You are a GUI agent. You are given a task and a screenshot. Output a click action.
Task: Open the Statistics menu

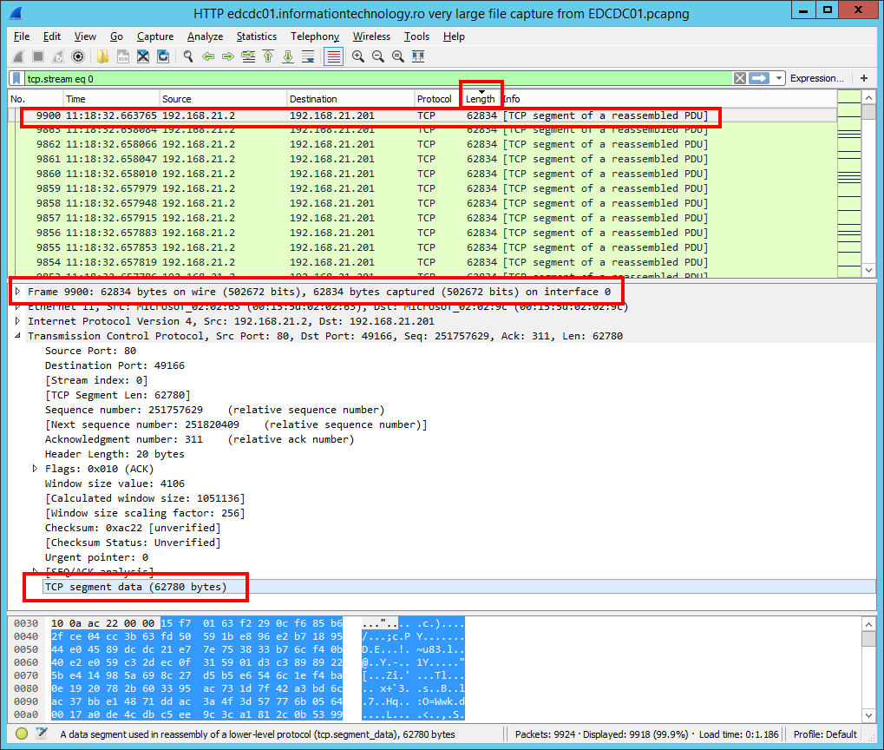point(257,36)
